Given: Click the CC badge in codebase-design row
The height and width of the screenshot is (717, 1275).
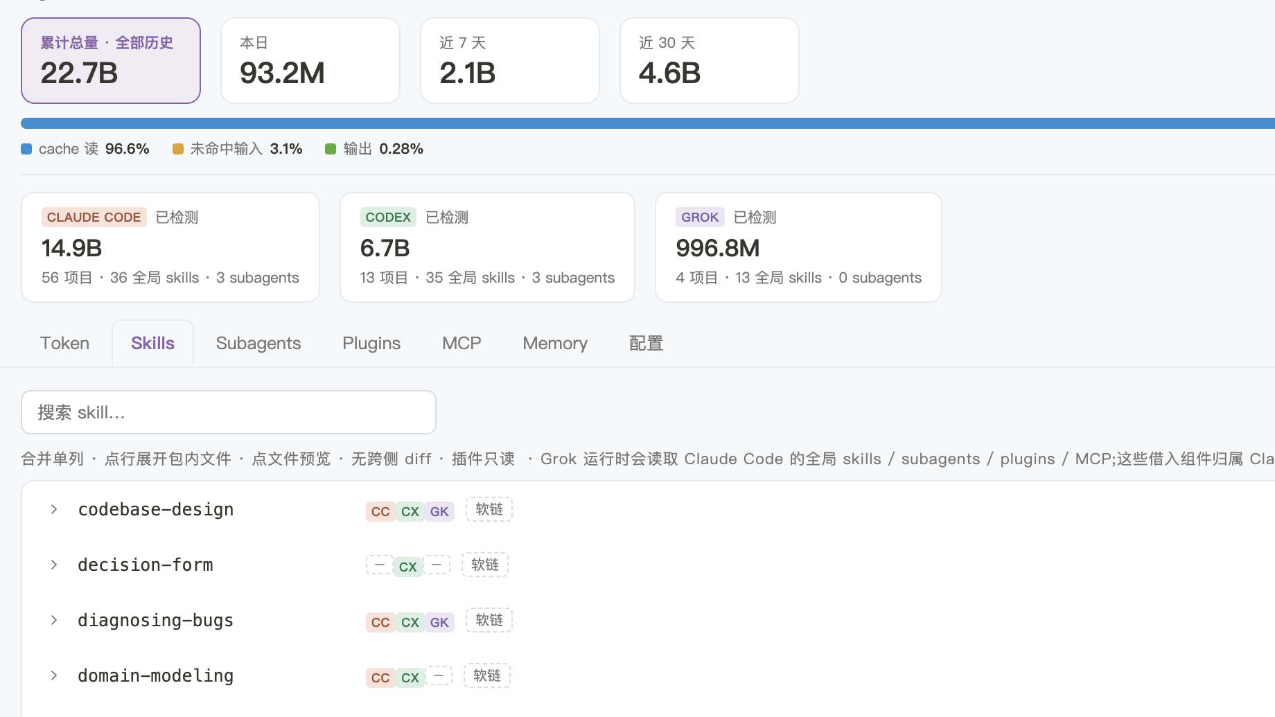Looking at the screenshot, I should [x=380, y=512].
